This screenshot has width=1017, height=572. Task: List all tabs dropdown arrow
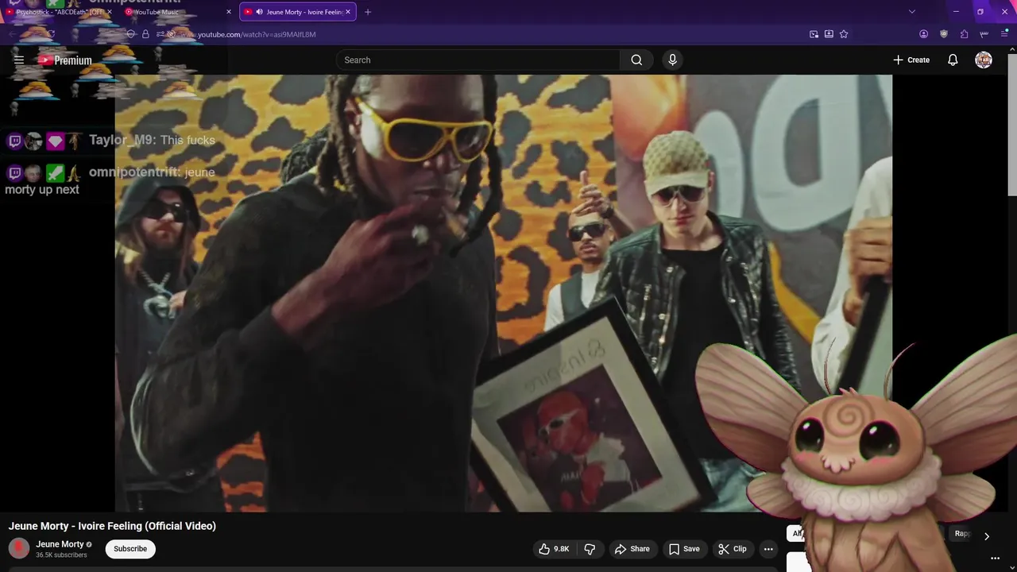(912, 12)
